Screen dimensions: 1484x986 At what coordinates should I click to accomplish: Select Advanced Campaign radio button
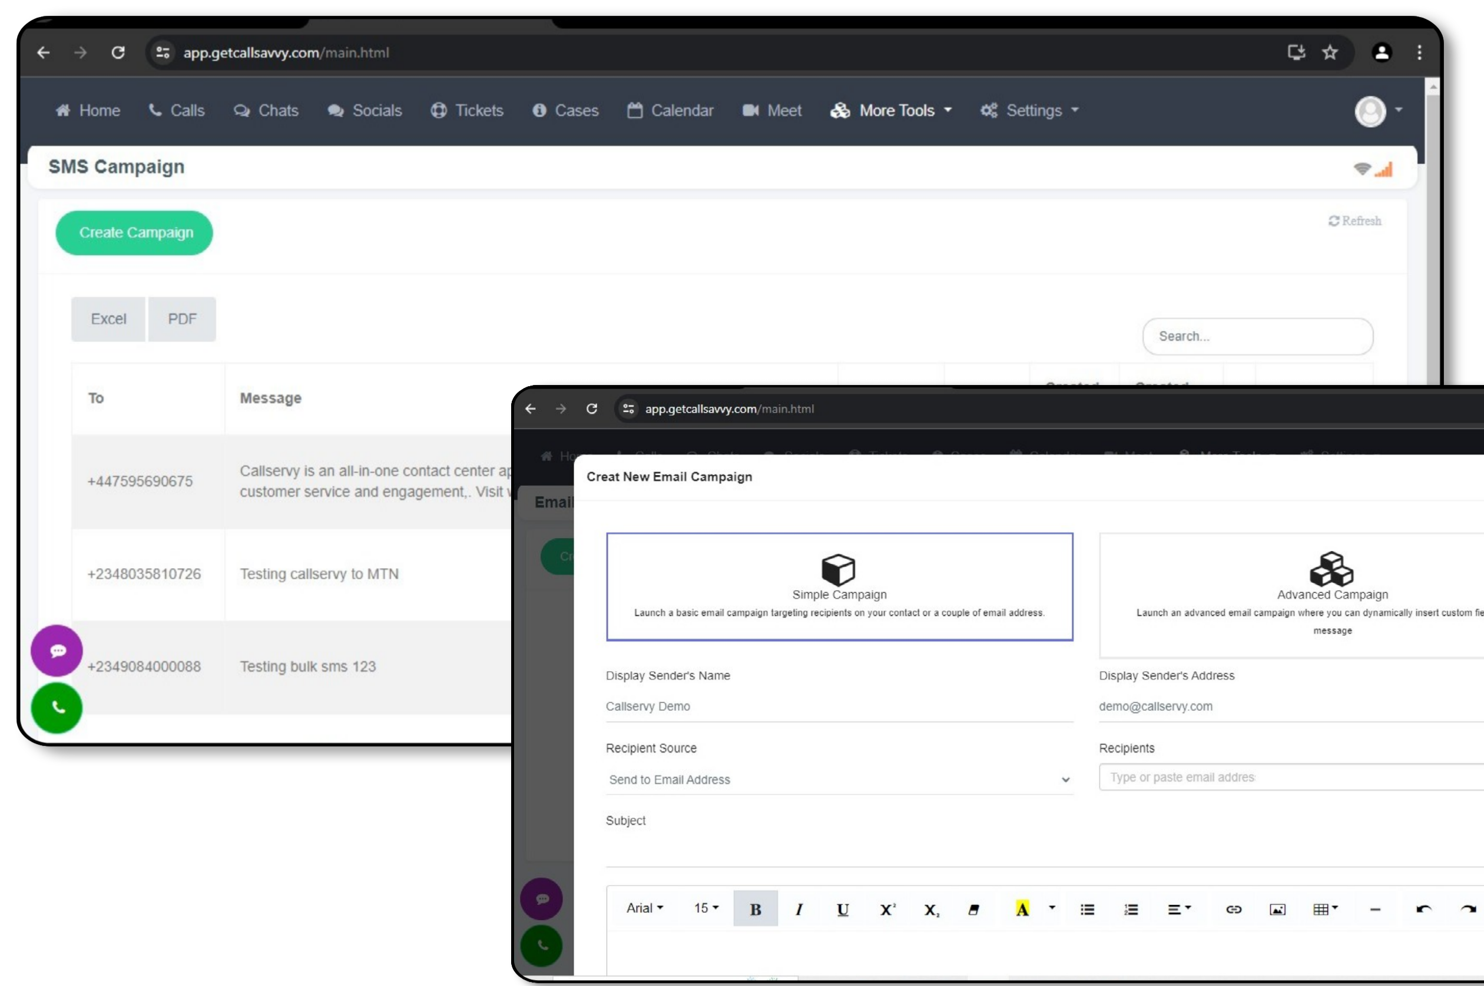coord(1331,583)
